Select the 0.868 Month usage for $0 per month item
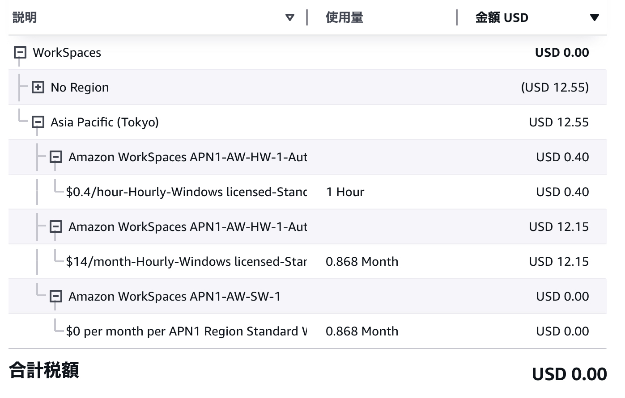Screen dimensions: 625x398 click(x=362, y=331)
